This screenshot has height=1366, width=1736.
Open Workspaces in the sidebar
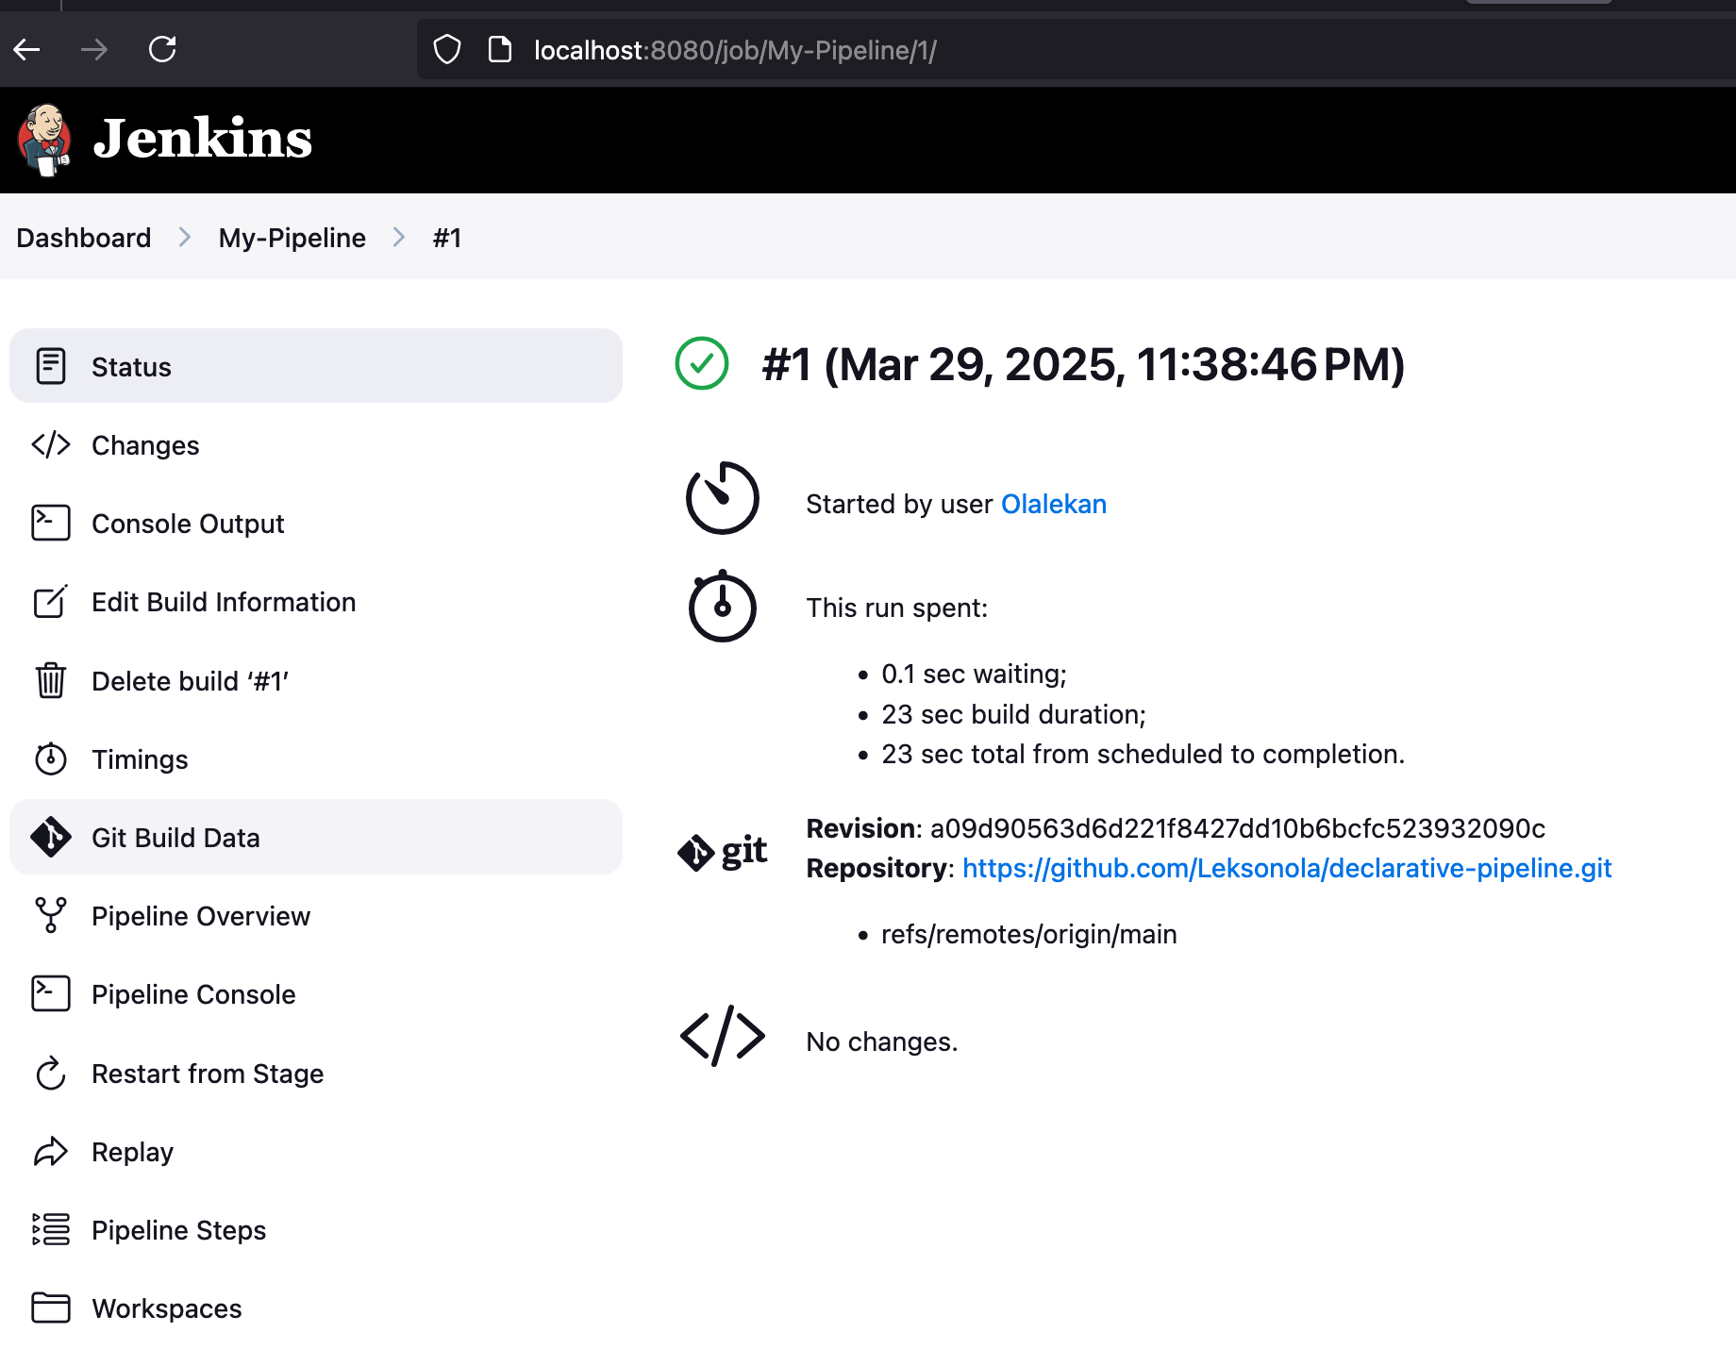tap(316, 1308)
